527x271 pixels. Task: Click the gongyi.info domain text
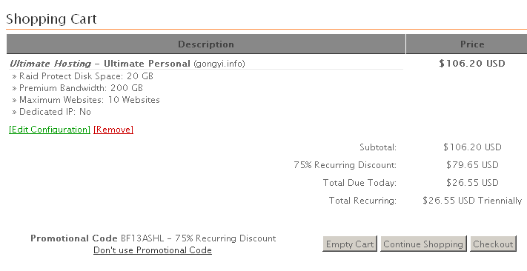point(219,64)
